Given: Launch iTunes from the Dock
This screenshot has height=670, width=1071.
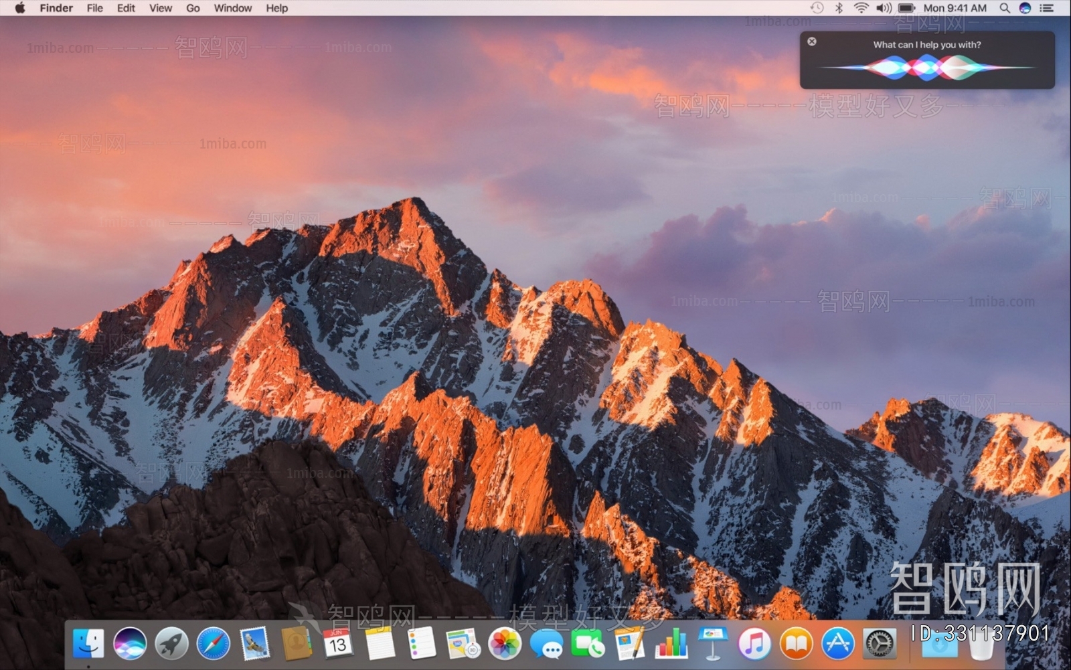Looking at the screenshot, I should pos(754,644).
